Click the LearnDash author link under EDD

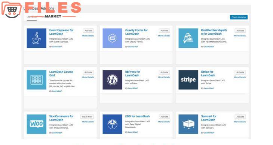(133, 132)
